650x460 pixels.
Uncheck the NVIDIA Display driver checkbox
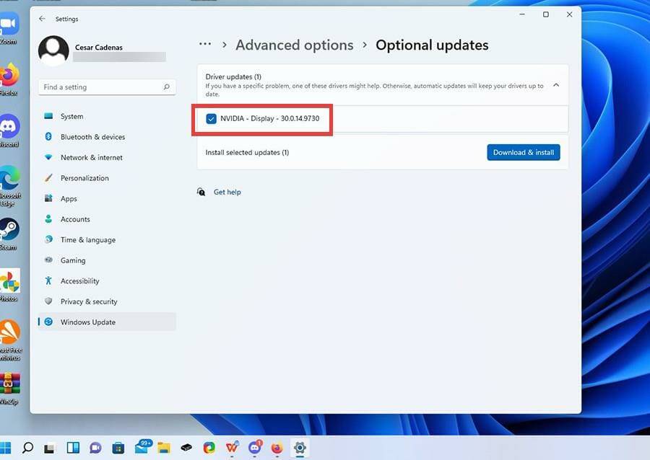211,119
